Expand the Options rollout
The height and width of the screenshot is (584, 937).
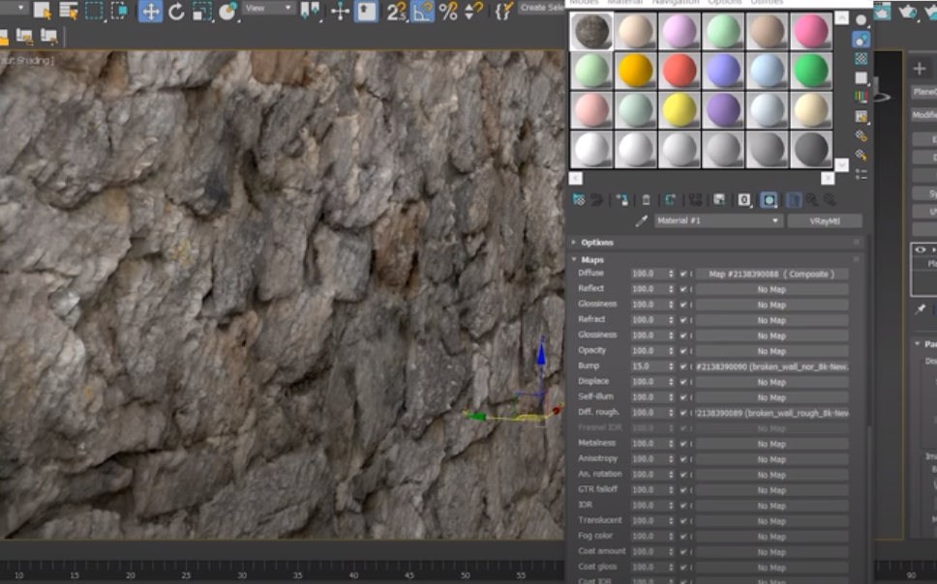(597, 243)
